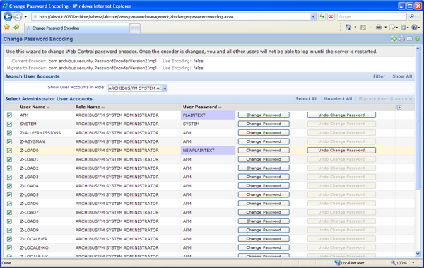Viewport: 424px width, 268px height.
Task: Toggle the Z-LOAD7 row checkbox
Action: coord(9,213)
